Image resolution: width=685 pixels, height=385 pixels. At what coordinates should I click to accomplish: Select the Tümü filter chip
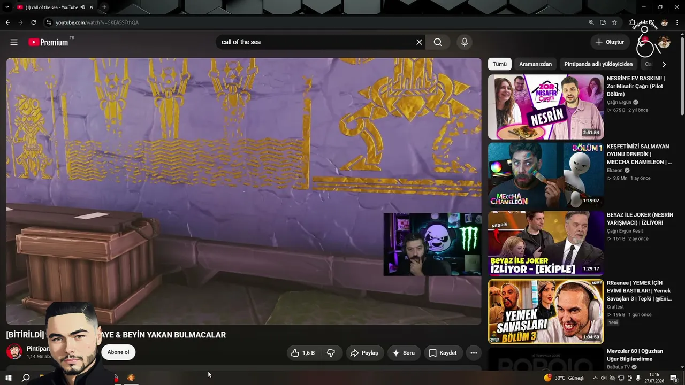click(500, 64)
